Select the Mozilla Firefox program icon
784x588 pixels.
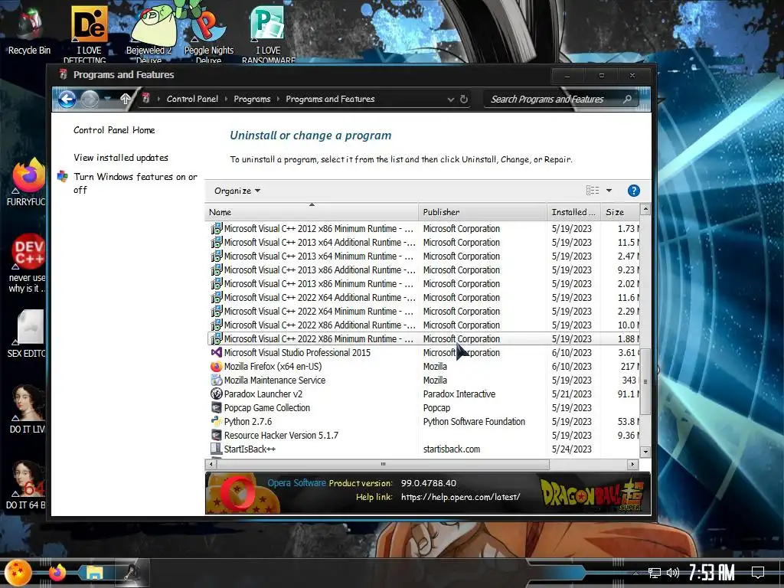[216, 367]
